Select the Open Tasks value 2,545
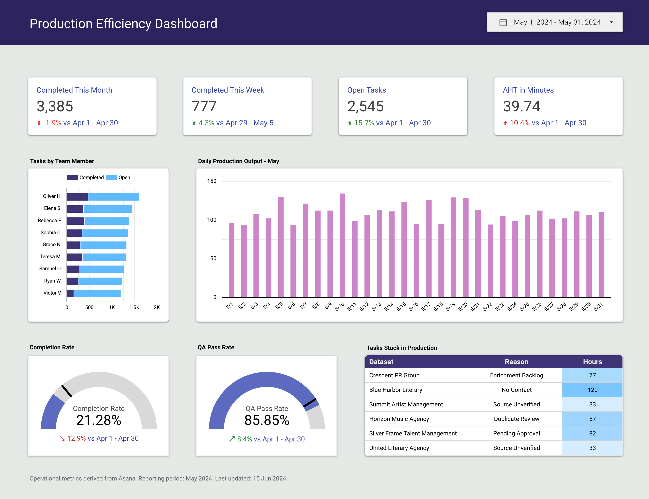Image resolution: width=649 pixels, height=499 pixels. coord(366,106)
